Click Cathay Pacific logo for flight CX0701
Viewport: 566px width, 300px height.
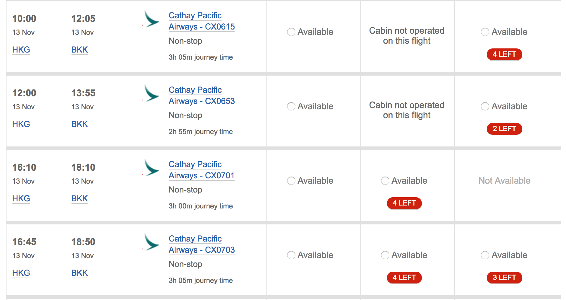pyautogui.click(x=151, y=168)
